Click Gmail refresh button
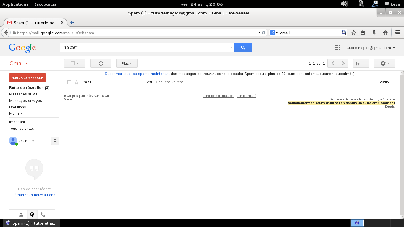This screenshot has height=227, width=404. pos(101,64)
